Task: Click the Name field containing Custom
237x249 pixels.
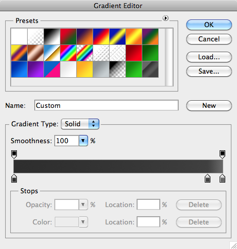Action: click(106, 105)
